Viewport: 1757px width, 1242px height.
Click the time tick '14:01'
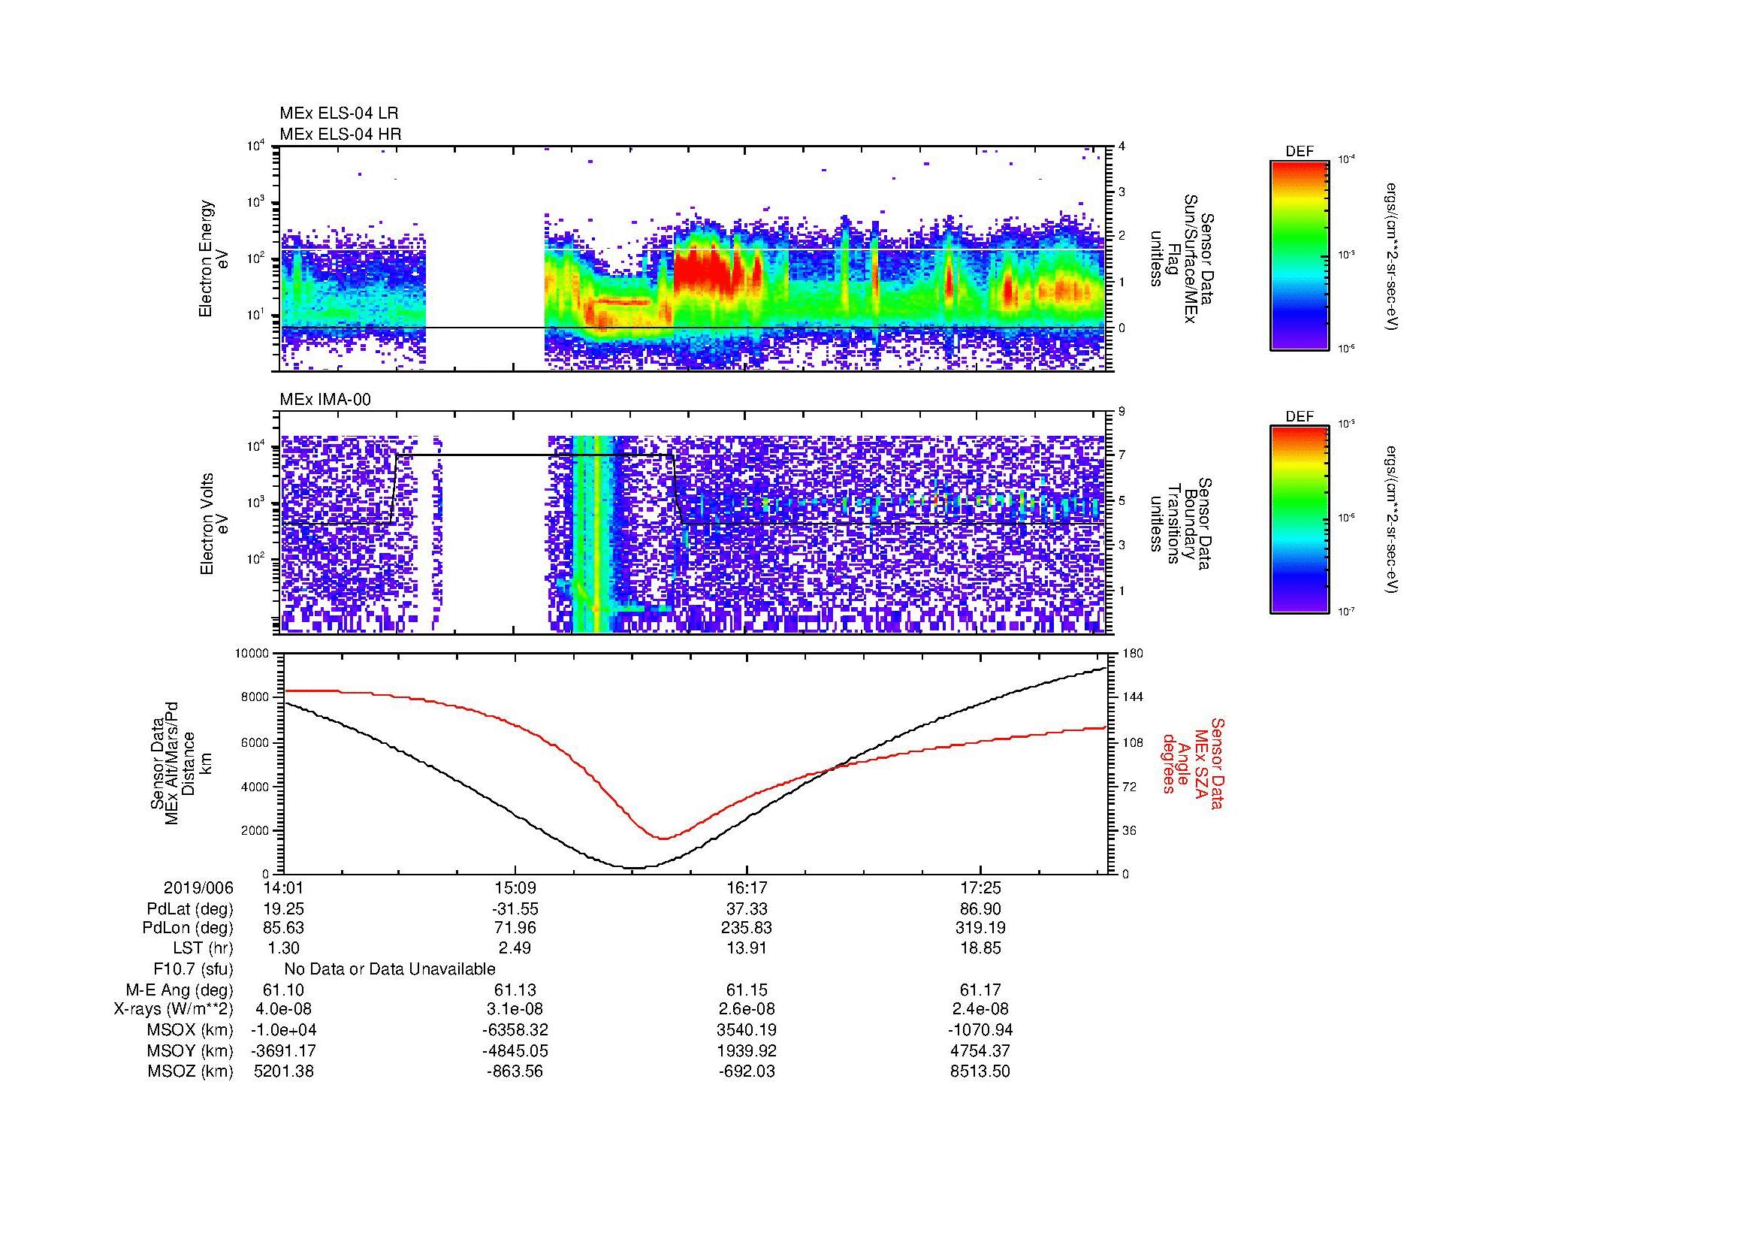[284, 888]
